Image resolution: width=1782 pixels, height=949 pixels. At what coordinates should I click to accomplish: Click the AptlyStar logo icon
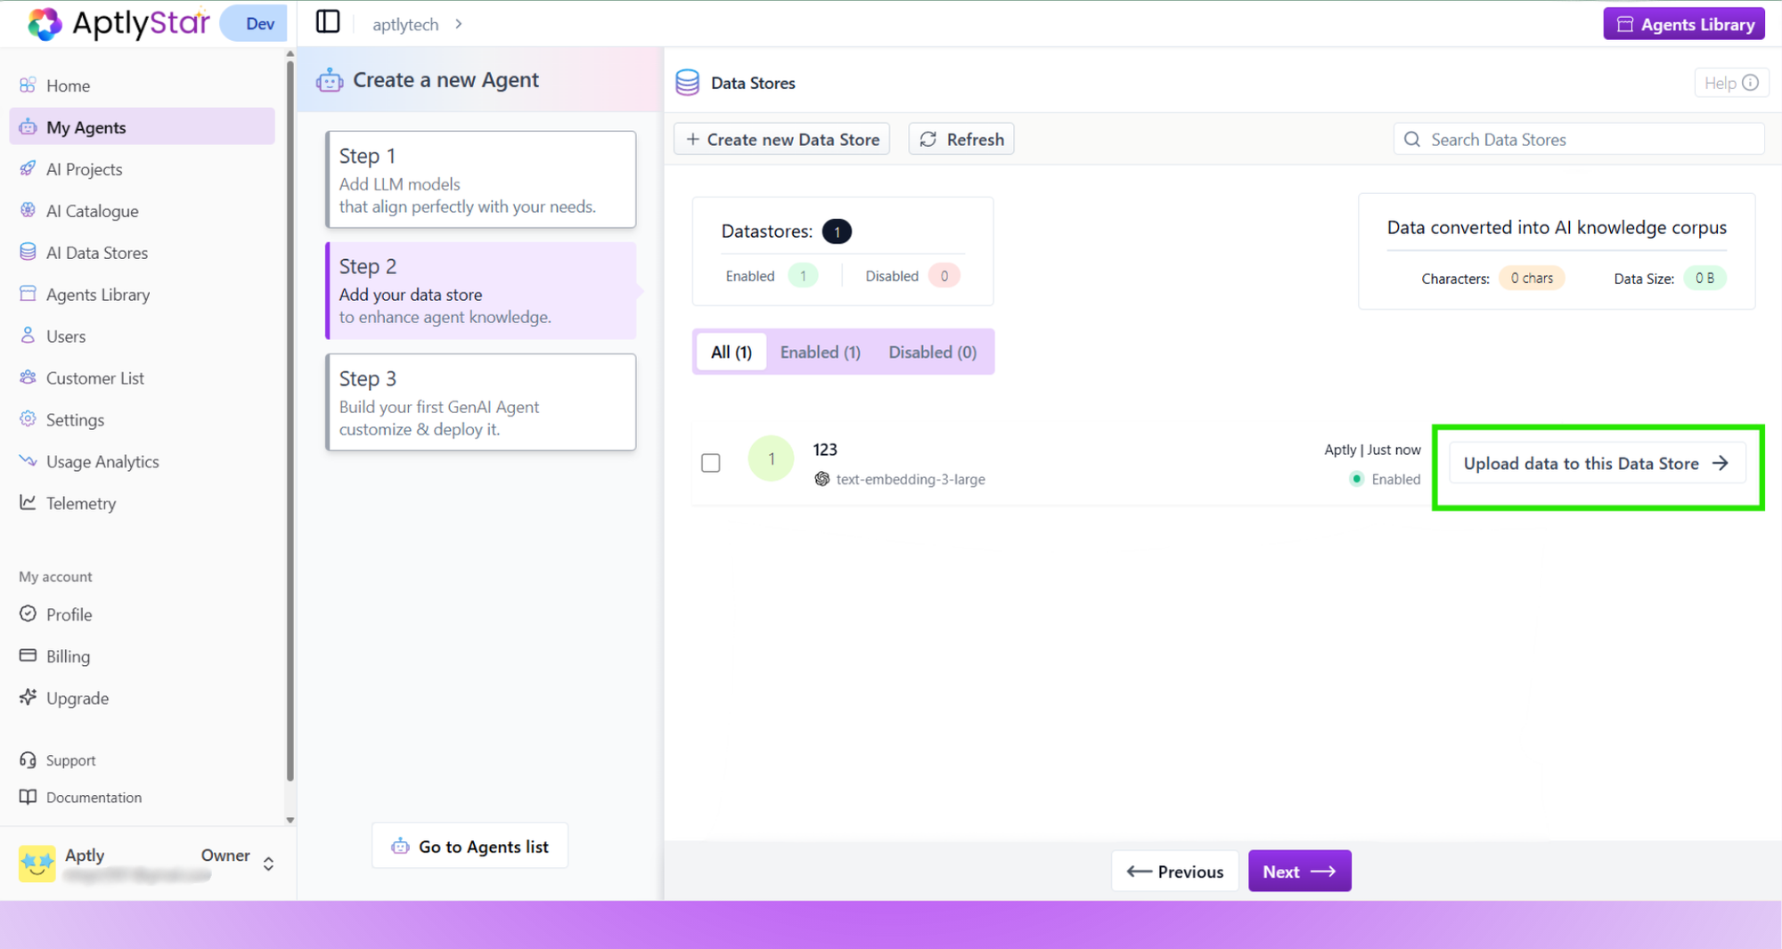tap(45, 24)
